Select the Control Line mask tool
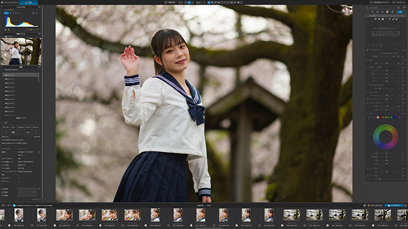Viewport: 408px width, 229px height. coord(379,19)
